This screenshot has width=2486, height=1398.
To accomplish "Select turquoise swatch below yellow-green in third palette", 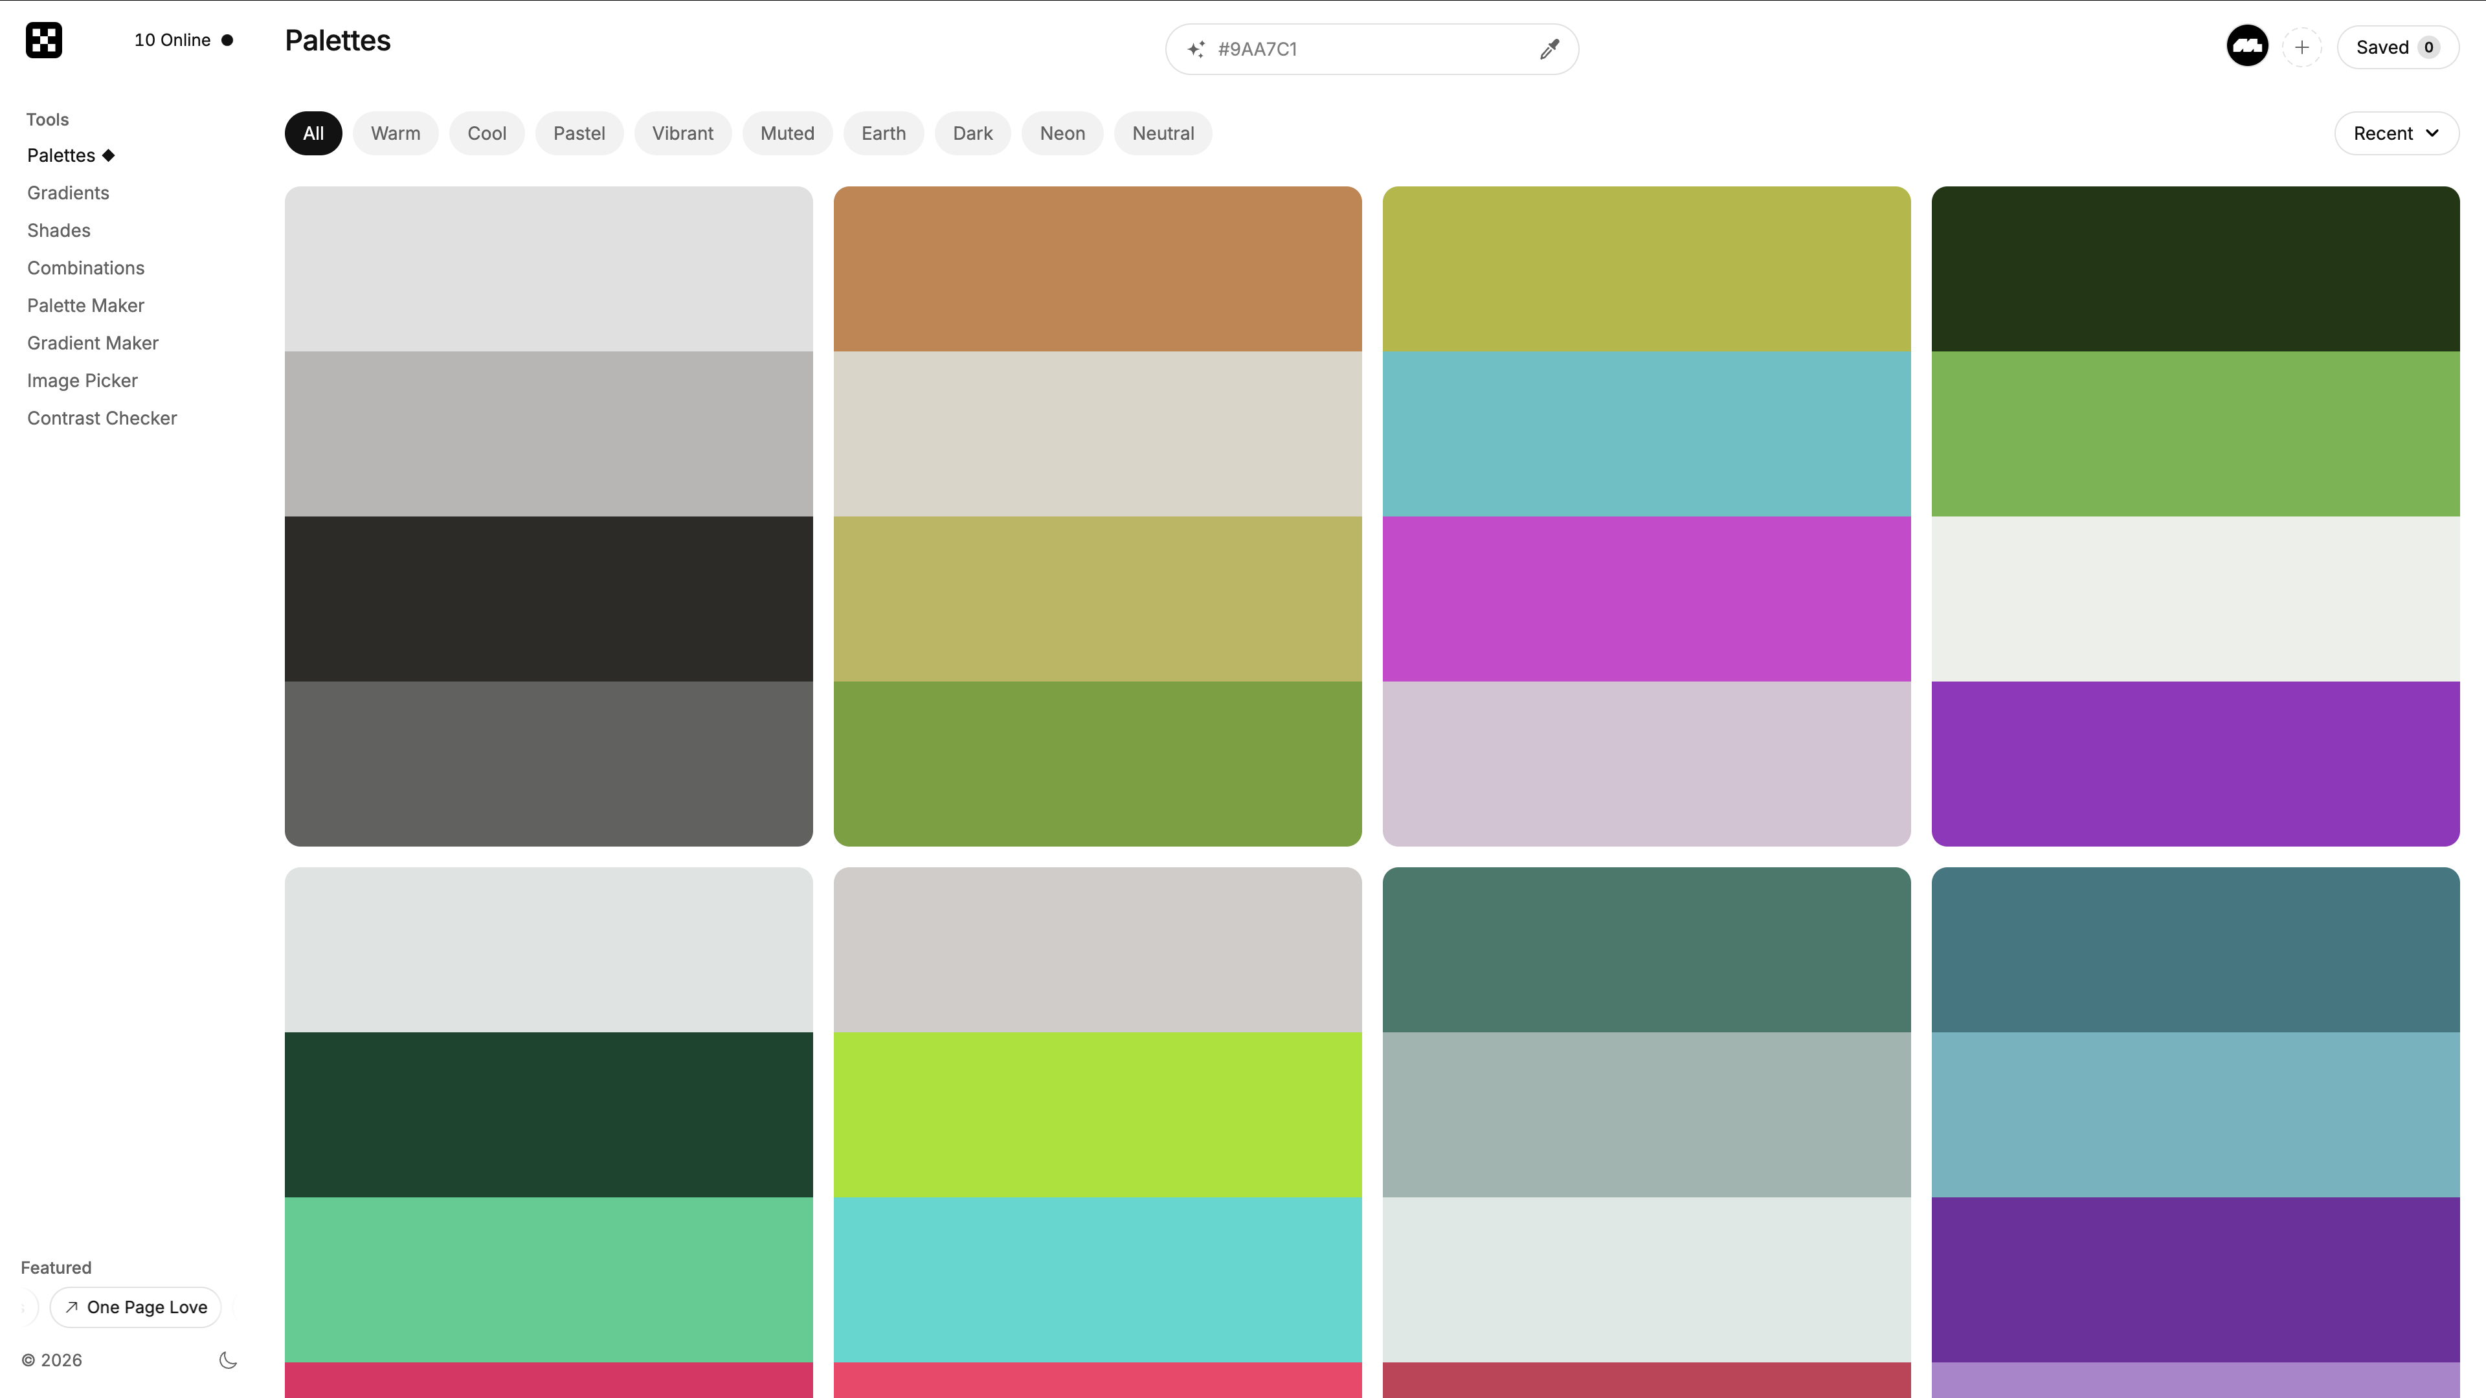I will tap(1646, 434).
